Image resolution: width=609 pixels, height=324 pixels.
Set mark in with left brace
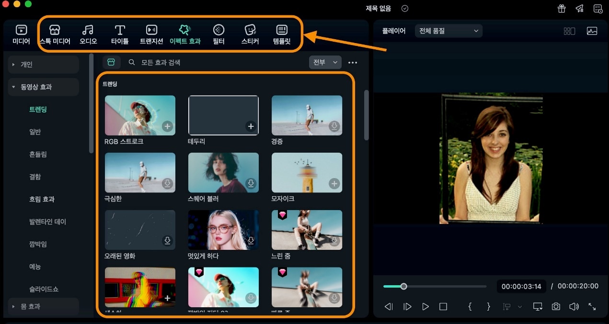pos(470,307)
